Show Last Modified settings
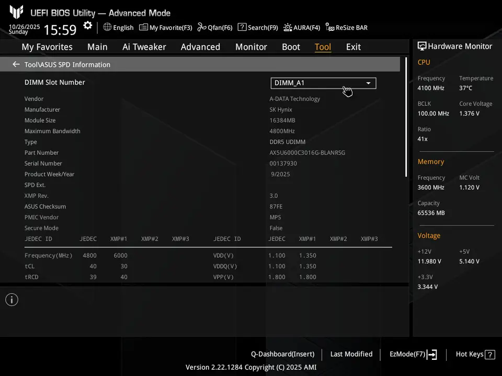 [x=351, y=354]
